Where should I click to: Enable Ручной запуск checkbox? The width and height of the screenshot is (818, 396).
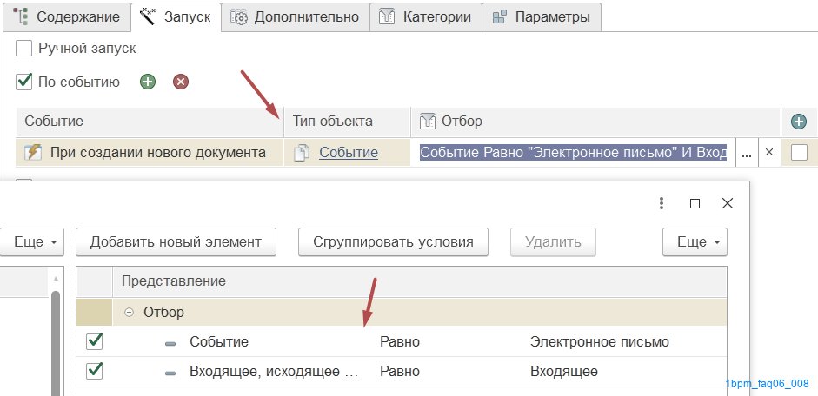25,49
